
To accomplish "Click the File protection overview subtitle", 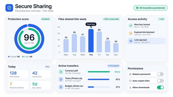I will [x=34, y=11].
